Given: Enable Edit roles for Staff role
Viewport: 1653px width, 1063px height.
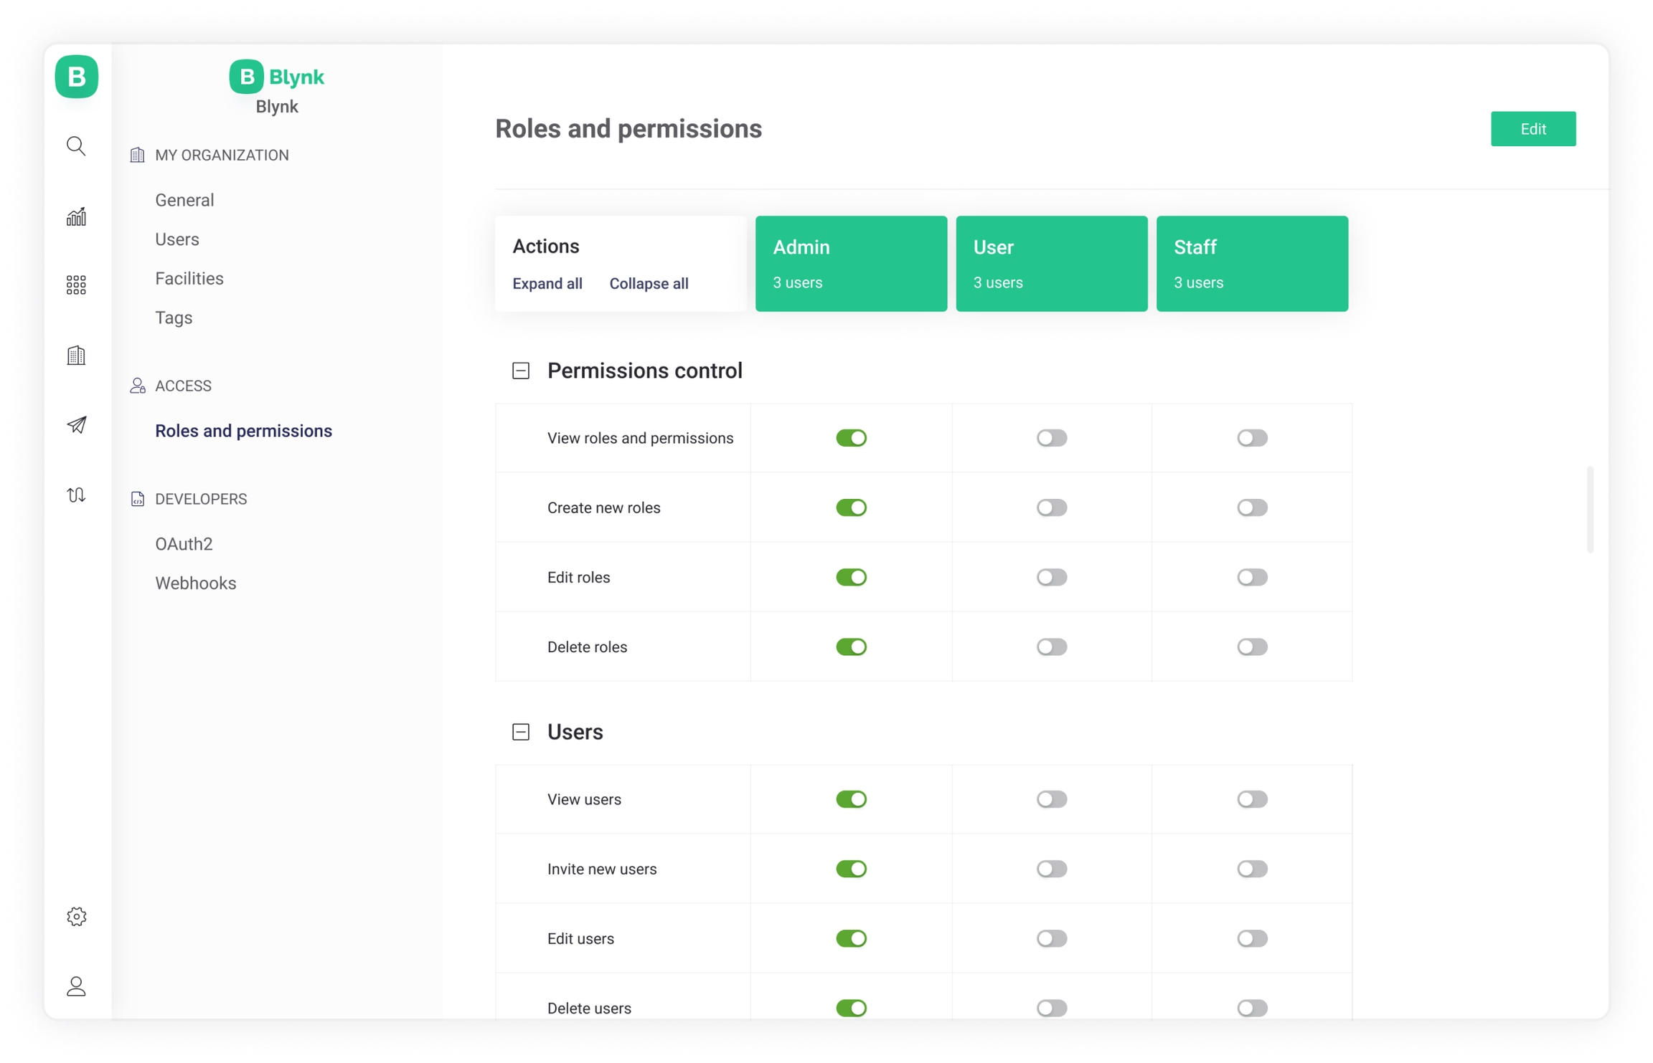Looking at the screenshot, I should tap(1252, 577).
